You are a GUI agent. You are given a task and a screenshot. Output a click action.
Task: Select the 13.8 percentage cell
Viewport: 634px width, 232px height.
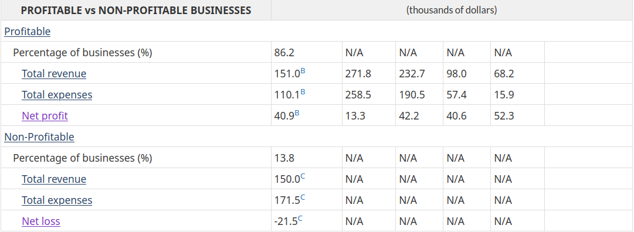(x=307, y=158)
